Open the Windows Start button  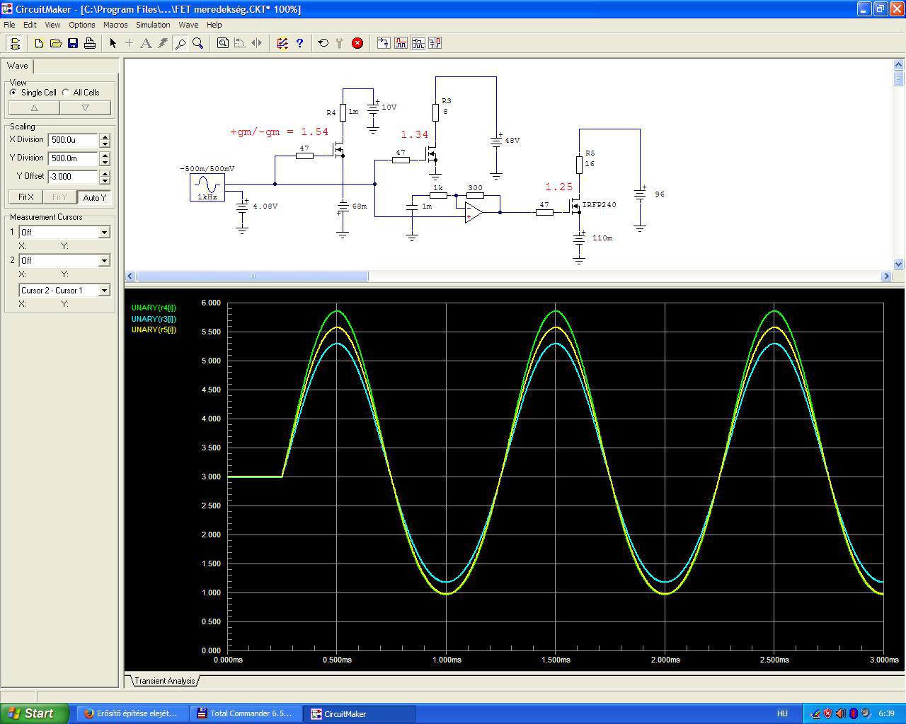(35, 713)
